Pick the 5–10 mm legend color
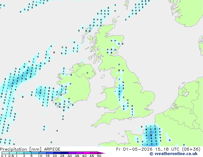203x157 pixels. (35, 153)
